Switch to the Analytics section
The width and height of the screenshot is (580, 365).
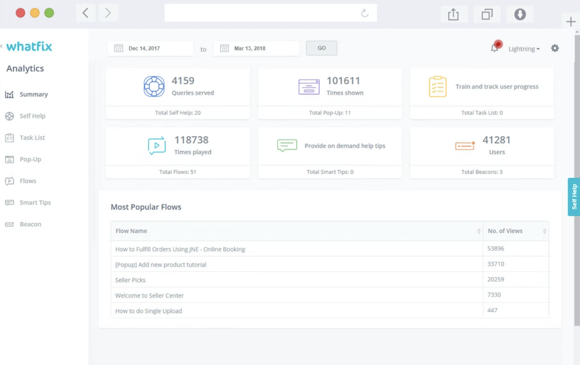coord(25,68)
